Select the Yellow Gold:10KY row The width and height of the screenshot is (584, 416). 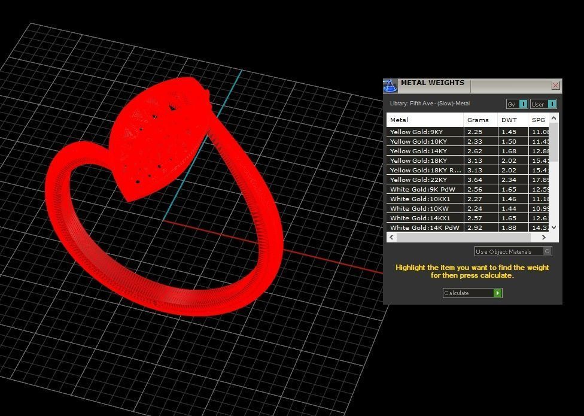[468, 141]
